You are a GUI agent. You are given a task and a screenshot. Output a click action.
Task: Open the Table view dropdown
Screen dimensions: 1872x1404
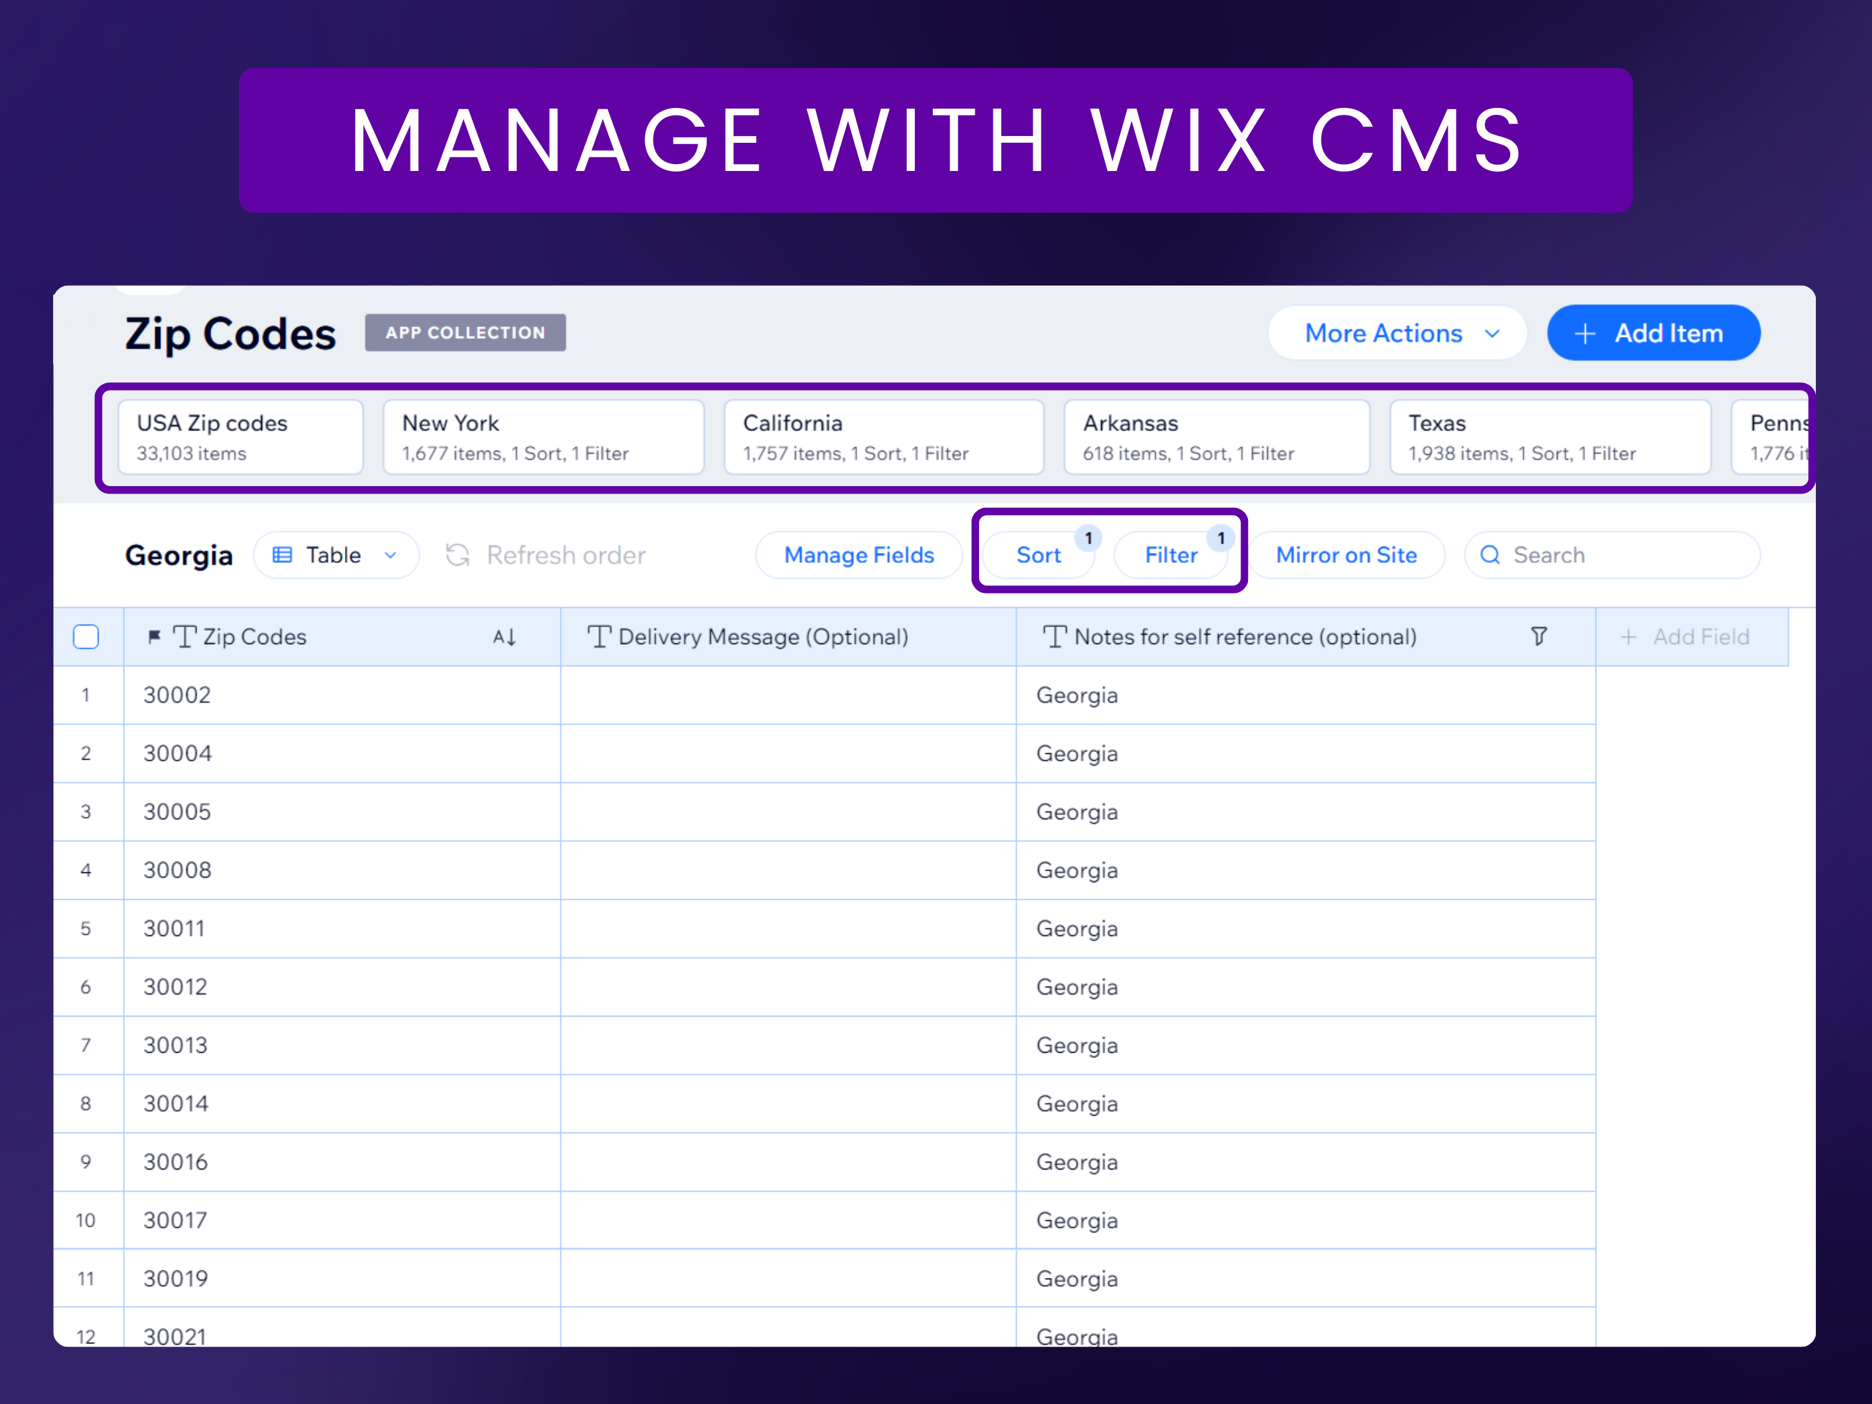click(336, 555)
